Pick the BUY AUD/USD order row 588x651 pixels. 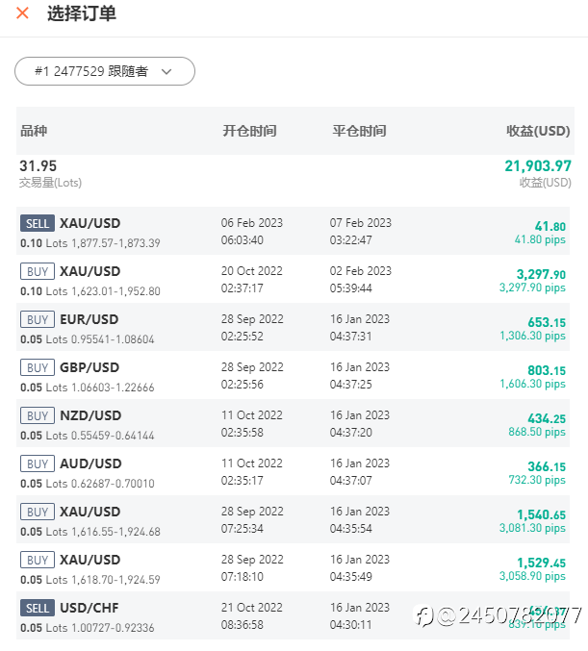[293, 471]
